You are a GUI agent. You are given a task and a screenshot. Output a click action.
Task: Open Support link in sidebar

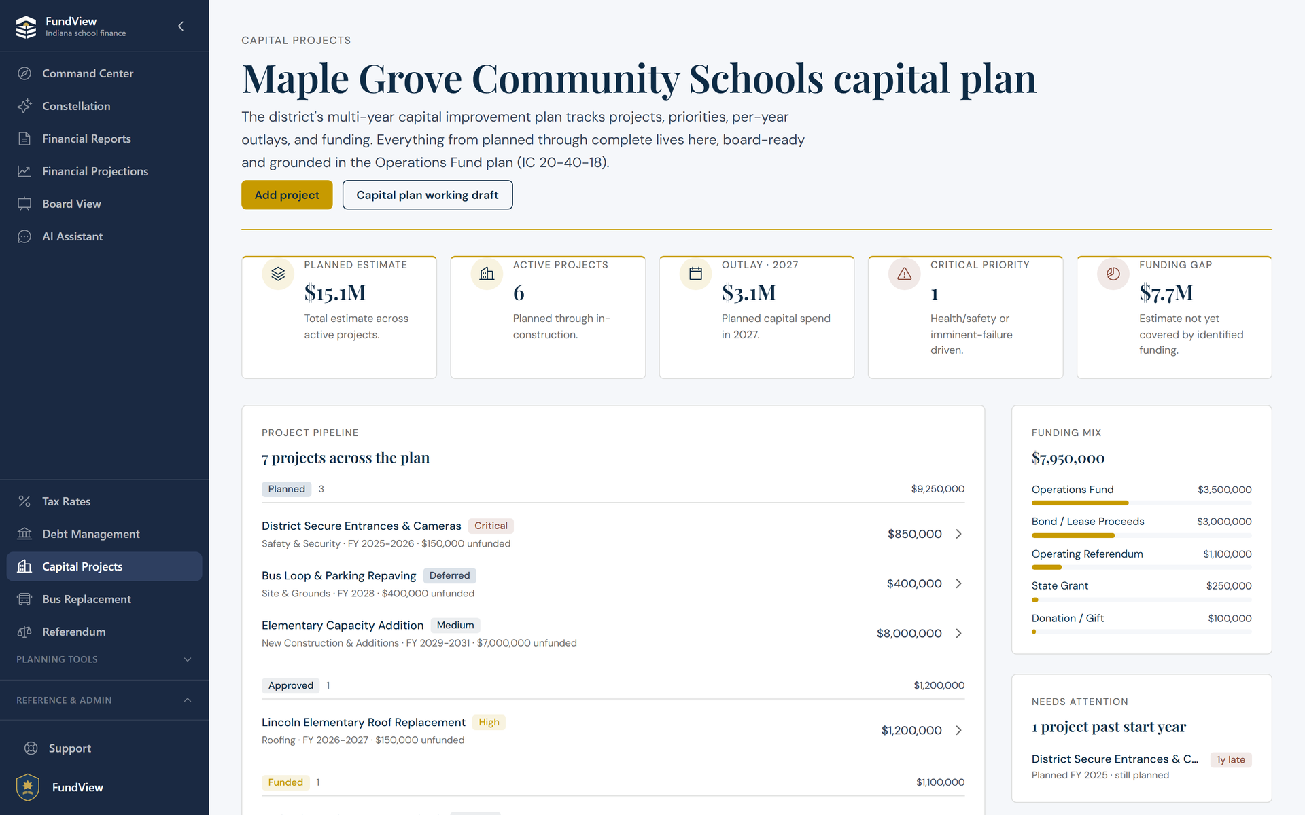coord(104,748)
